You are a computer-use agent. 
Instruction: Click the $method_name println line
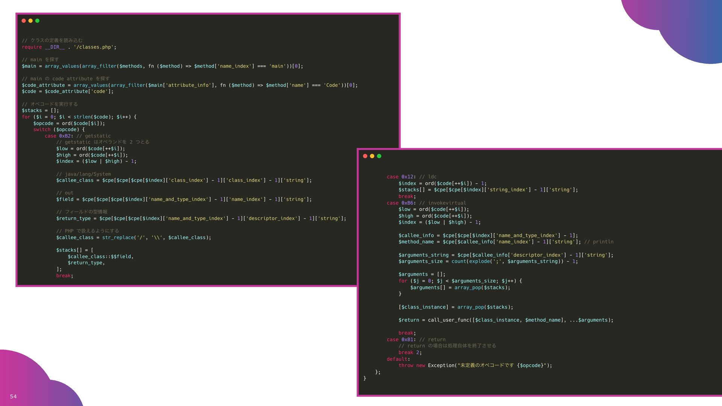(505, 242)
